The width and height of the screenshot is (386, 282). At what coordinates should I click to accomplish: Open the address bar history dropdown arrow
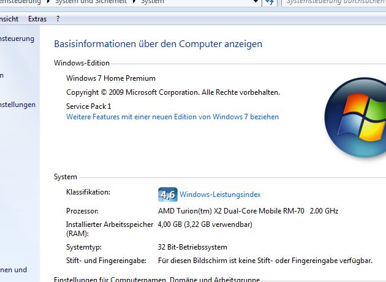(x=255, y=1)
